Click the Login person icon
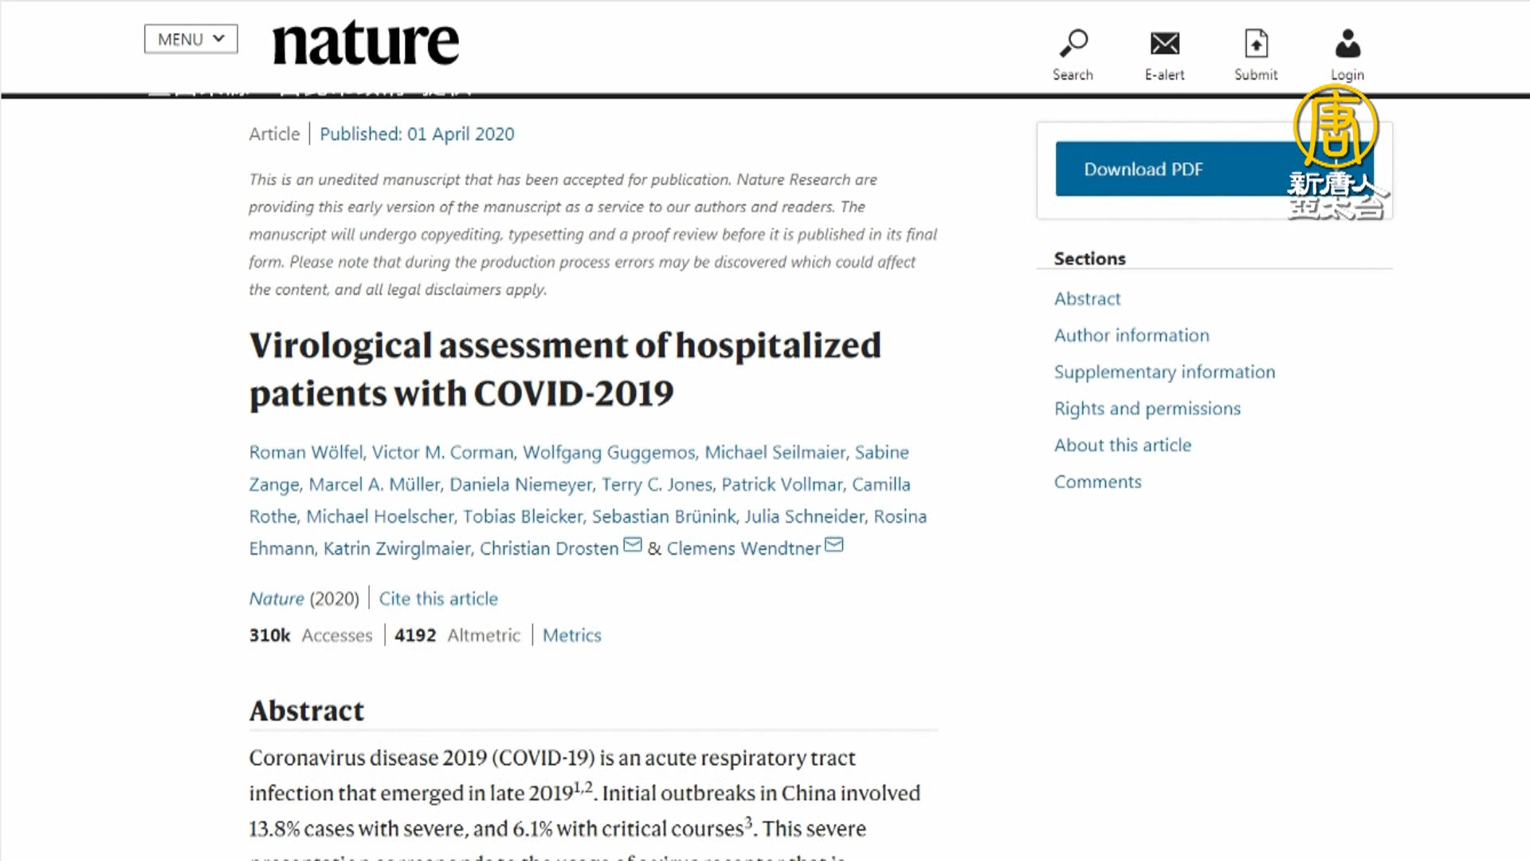Image resolution: width=1530 pixels, height=861 pixels. tap(1348, 45)
